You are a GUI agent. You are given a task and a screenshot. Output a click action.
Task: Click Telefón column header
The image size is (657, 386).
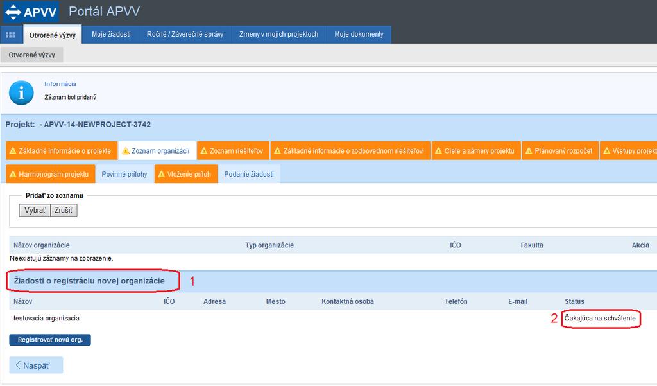click(456, 301)
